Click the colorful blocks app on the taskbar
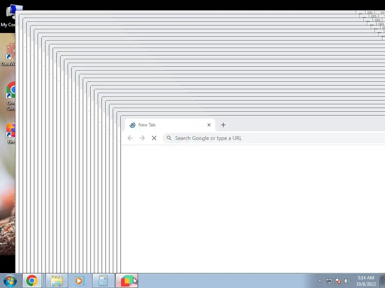 tap(127, 280)
